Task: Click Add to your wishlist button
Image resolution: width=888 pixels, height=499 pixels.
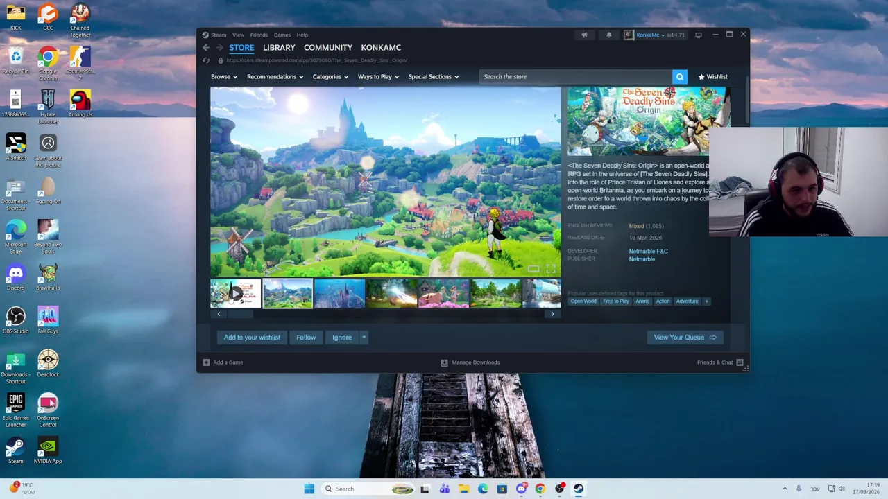Action: (x=252, y=338)
